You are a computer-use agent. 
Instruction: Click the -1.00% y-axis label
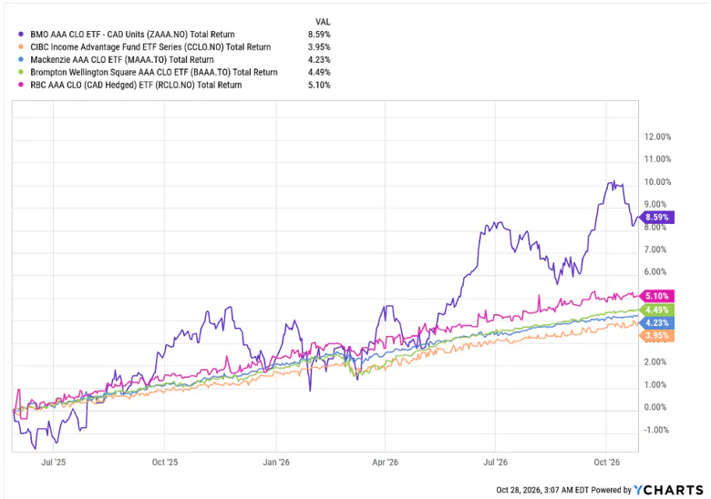click(655, 430)
